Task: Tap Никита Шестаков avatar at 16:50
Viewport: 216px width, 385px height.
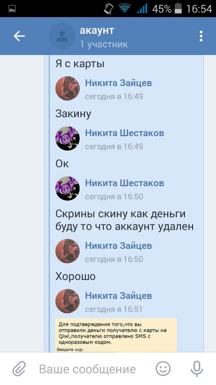Action: tap(67, 188)
